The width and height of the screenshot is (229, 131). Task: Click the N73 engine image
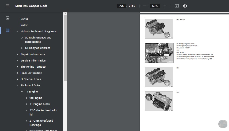[x=159, y=77]
